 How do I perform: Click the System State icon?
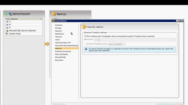7,34
